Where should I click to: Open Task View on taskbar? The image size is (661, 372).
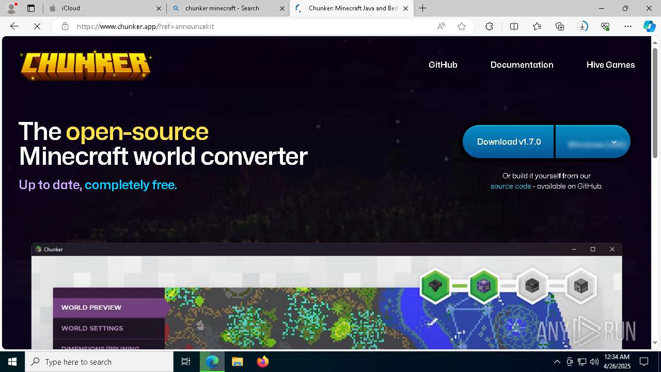coord(186,362)
